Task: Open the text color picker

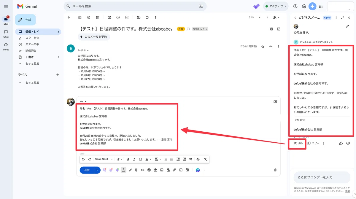Action: [148, 159]
